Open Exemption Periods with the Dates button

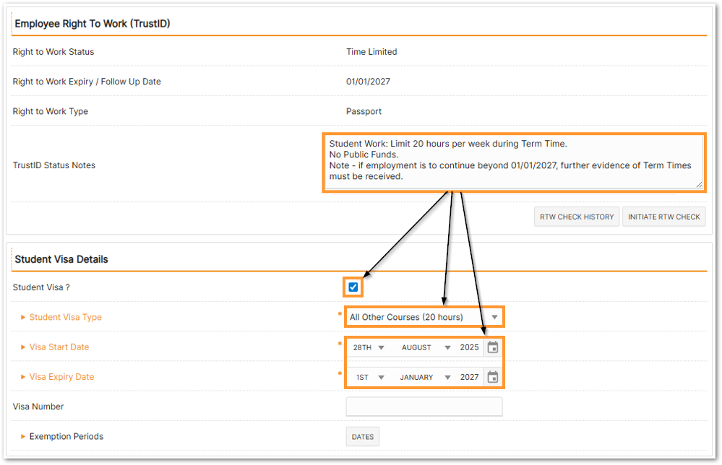click(x=363, y=437)
